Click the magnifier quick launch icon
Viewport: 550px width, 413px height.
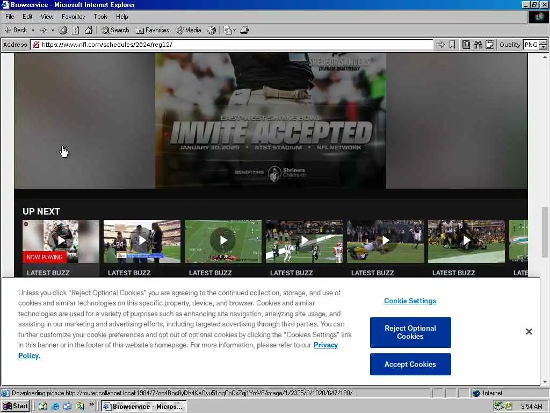tap(79, 407)
